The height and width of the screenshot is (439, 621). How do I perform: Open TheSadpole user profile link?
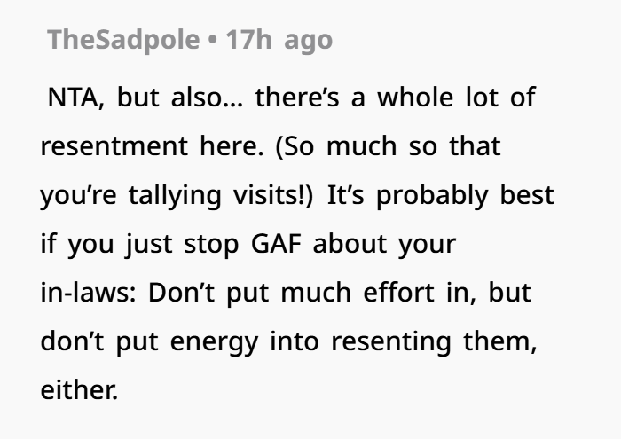point(123,40)
